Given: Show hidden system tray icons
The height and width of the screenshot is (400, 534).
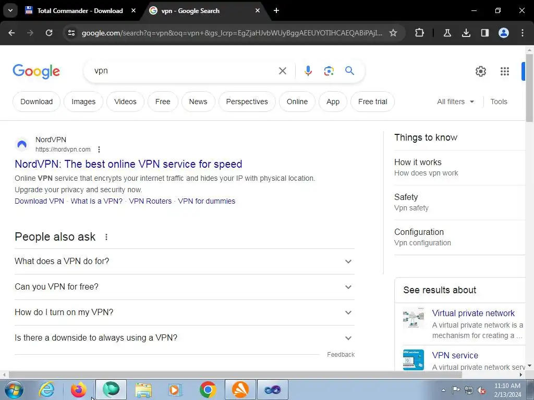Looking at the screenshot, I should [x=443, y=390].
